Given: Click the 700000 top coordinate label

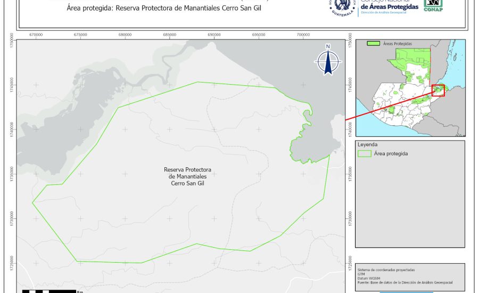Looking at the screenshot, I should pos(303,35).
